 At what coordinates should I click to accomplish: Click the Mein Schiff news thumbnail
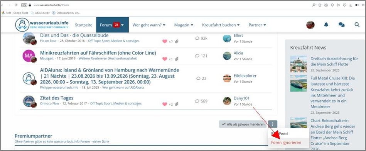click(299, 64)
